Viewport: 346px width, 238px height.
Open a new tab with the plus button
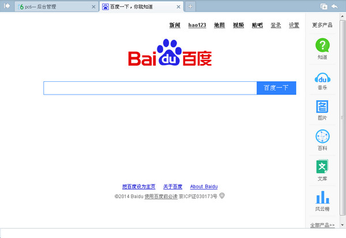tap(191, 7)
